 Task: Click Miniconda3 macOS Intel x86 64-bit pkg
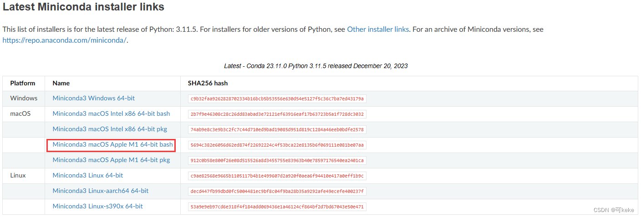pyautogui.click(x=110, y=129)
